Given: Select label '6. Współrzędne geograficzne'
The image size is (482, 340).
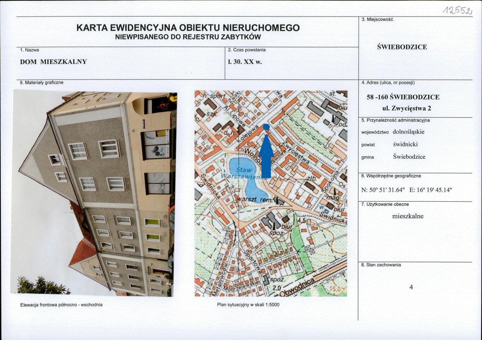Looking at the screenshot, I should (391, 176).
